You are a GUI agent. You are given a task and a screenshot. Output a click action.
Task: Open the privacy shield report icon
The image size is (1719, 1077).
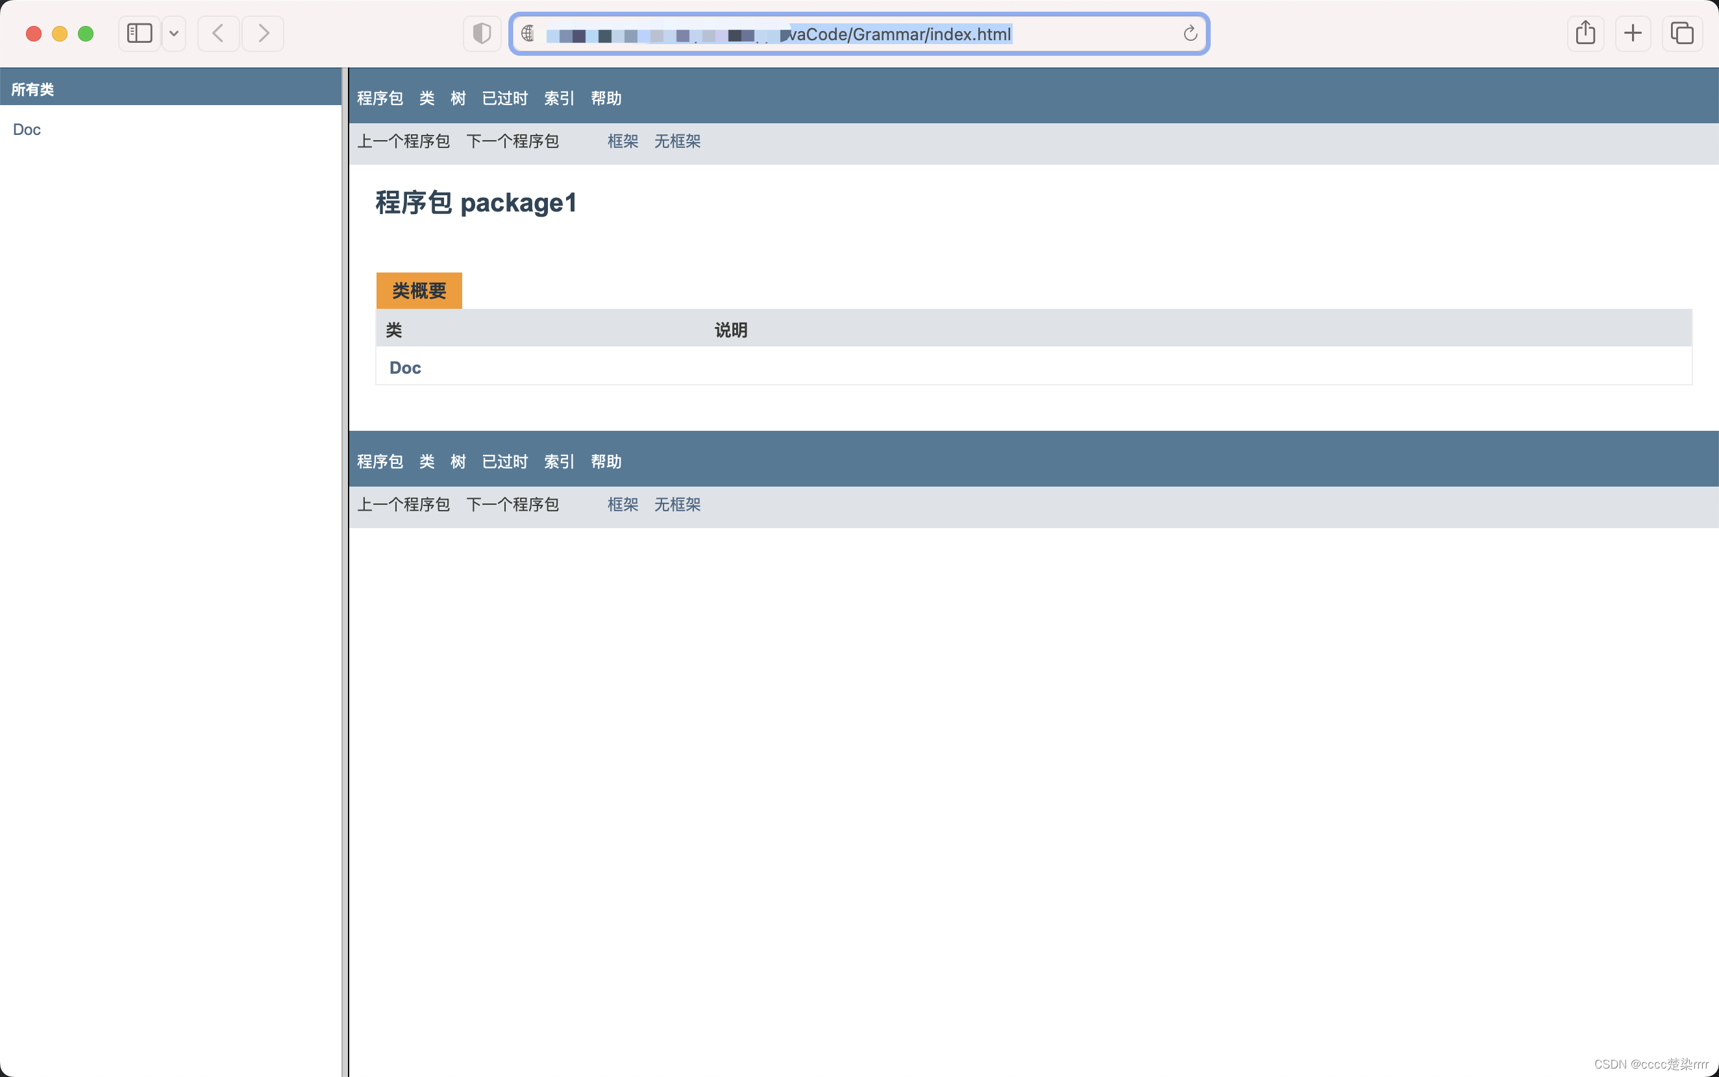click(x=482, y=34)
